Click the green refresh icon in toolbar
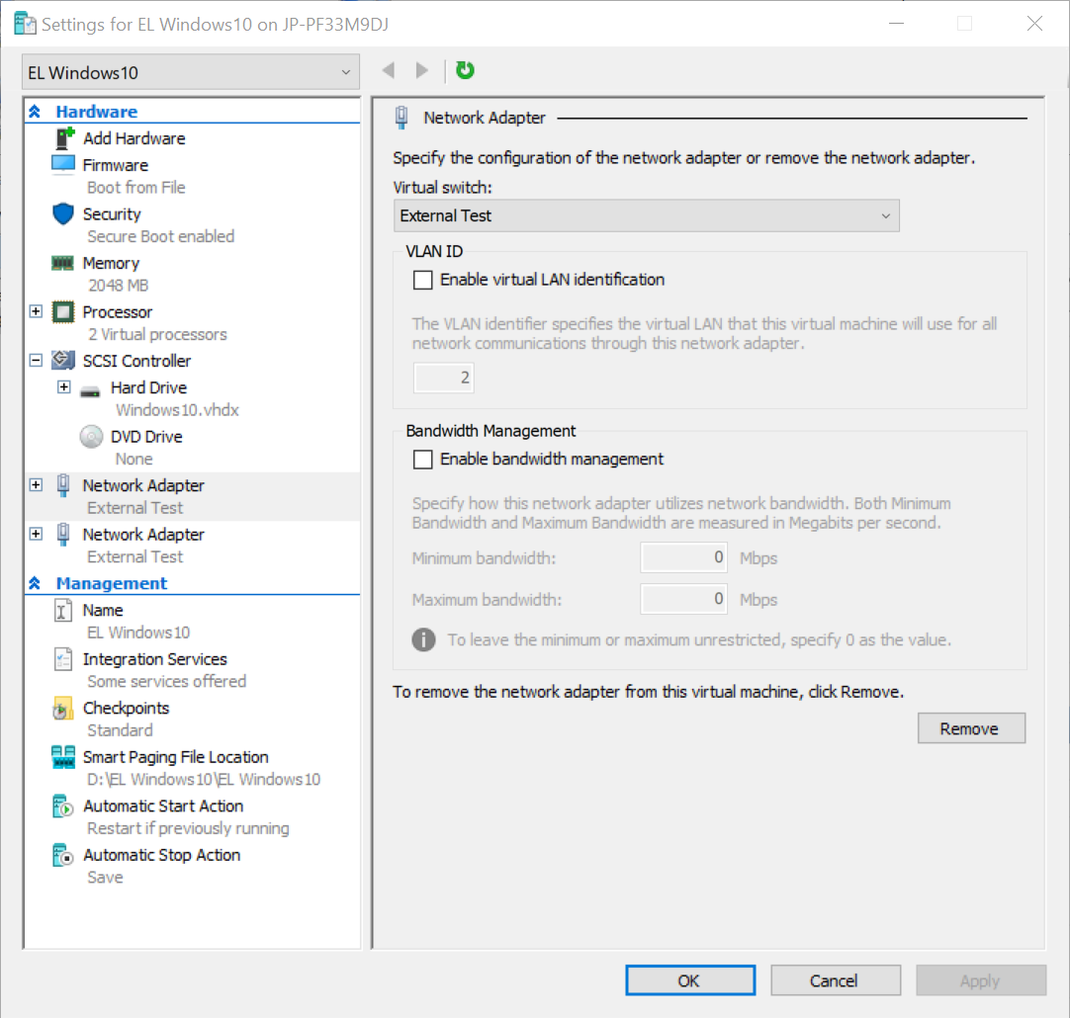The height and width of the screenshot is (1018, 1070). tap(465, 70)
